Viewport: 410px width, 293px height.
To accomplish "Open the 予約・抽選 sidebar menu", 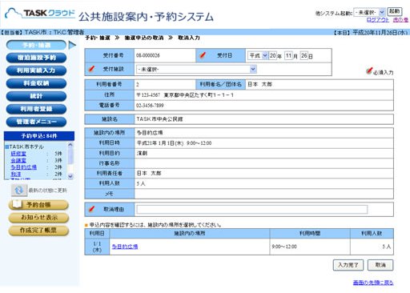I will (x=36, y=45).
